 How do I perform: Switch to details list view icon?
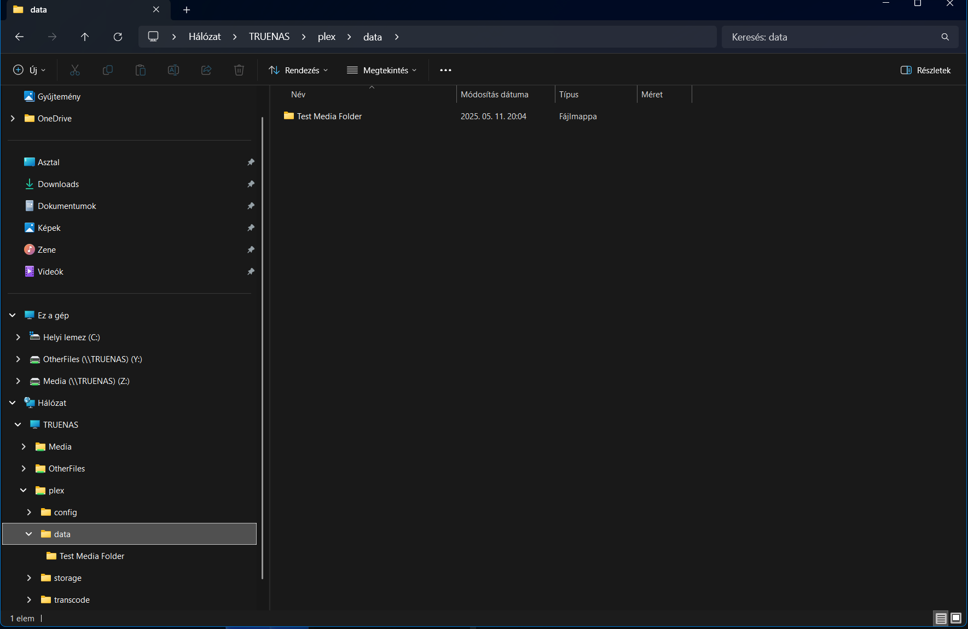tap(941, 618)
